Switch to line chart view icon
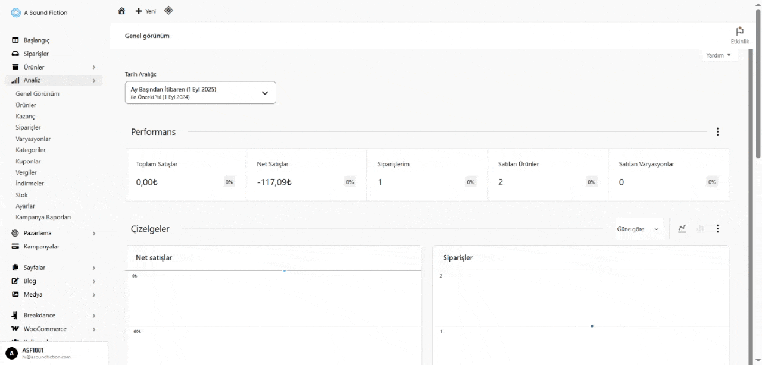Image resolution: width=762 pixels, height=365 pixels. point(682,229)
